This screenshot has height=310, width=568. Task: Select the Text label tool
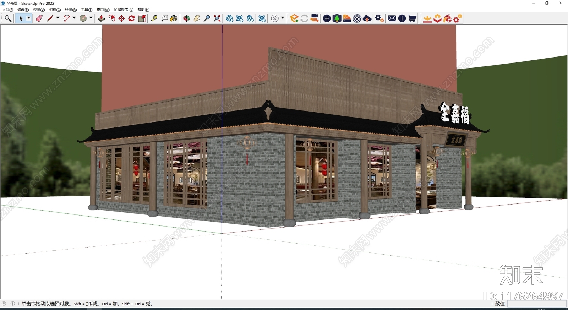tap(164, 18)
